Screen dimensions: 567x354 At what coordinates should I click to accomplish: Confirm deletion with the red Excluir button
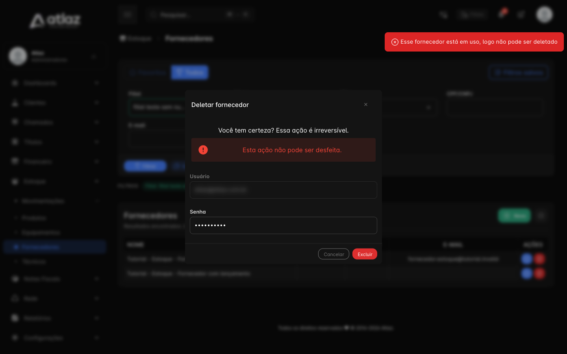tap(365, 254)
